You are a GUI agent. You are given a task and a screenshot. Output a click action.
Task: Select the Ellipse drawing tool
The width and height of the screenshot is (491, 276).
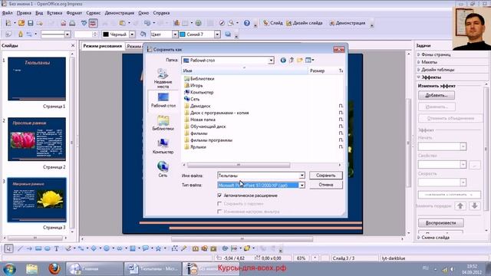[48, 248]
